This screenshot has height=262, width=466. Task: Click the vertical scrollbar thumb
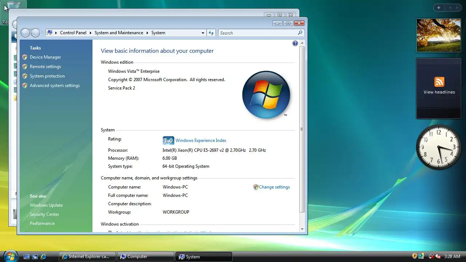click(302, 129)
